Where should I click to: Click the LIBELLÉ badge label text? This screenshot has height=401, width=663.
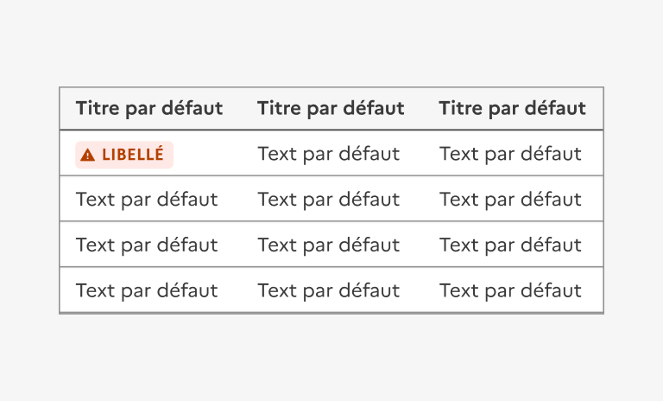tap(132, 155)
